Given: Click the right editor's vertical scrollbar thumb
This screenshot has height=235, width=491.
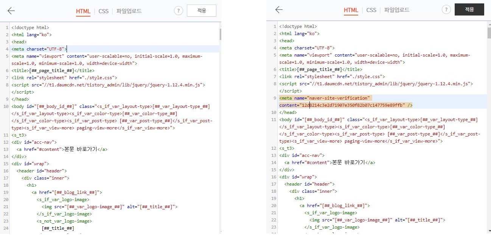Looking at the screenshot, I should point(489,33).
